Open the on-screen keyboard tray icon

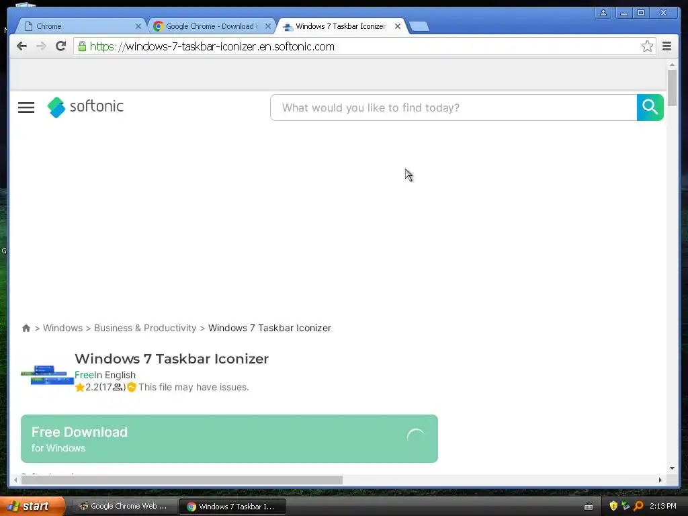pyautogui.click(x=589, y=507)
